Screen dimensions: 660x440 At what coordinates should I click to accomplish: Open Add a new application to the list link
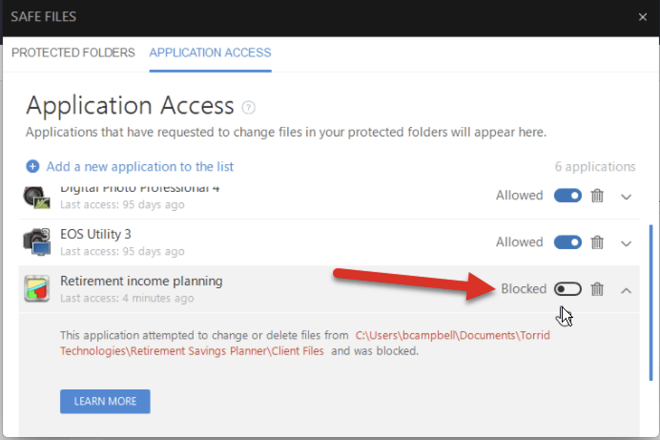pos(140,167)
